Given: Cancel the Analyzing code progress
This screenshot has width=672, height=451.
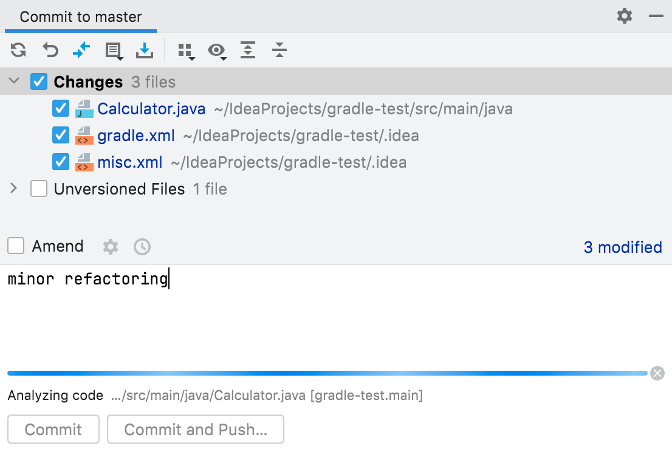Looking at the screenshot, I should (x=657, y=373).
